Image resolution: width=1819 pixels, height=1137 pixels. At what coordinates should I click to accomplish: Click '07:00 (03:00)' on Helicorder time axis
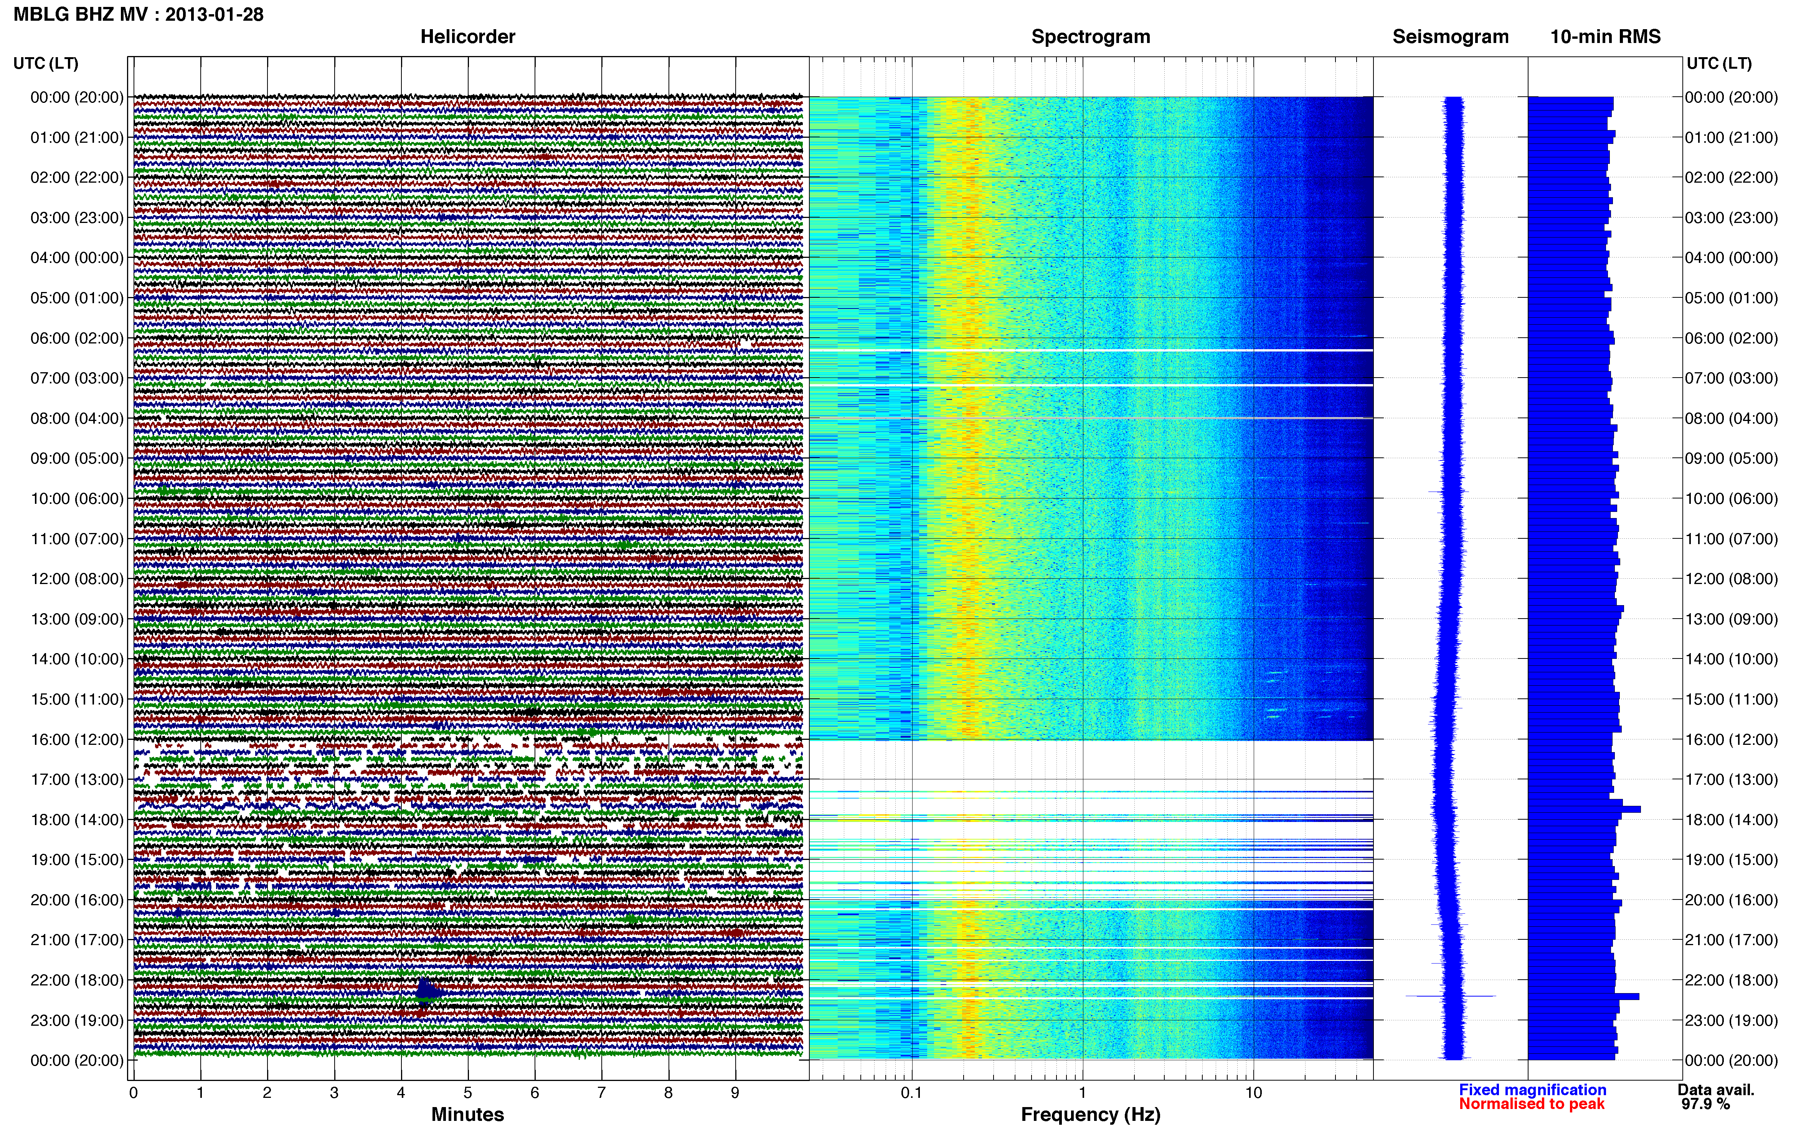coord(77,378)
